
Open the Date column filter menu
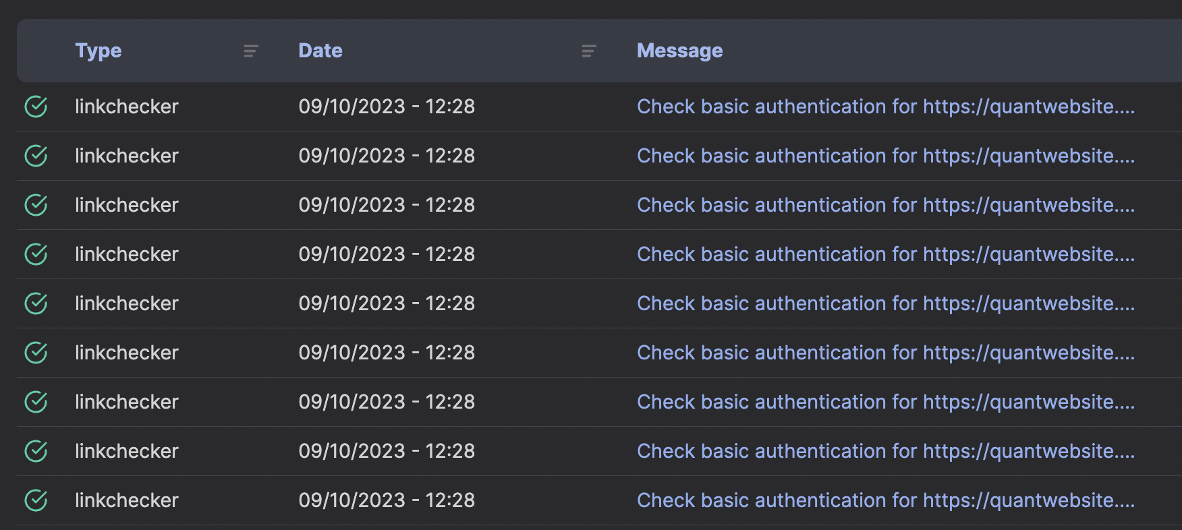pos(589,51)
